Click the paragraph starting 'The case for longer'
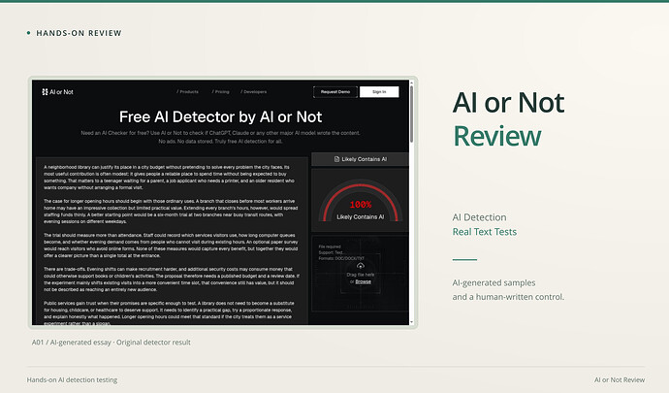669x393 pixels. coord(171,211)
